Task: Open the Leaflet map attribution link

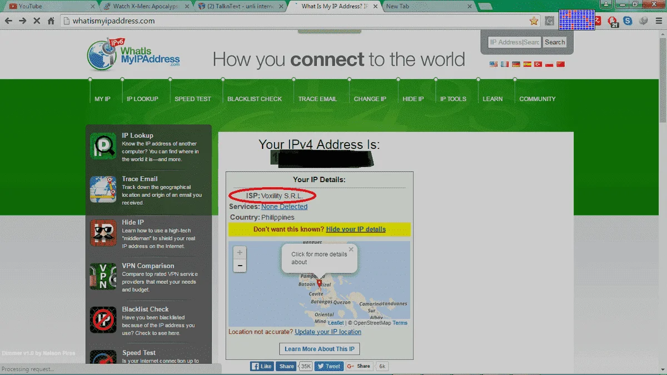Action: [336, 323]
